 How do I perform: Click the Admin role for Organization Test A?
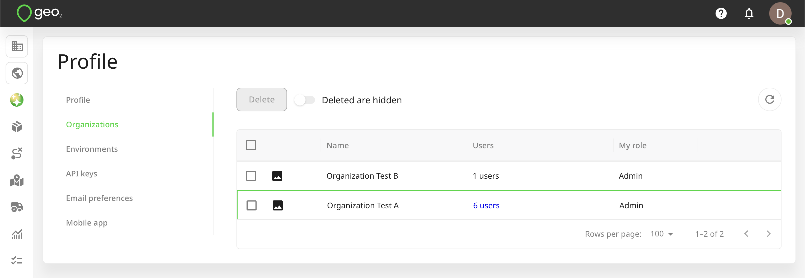click(x=631, y=206)
